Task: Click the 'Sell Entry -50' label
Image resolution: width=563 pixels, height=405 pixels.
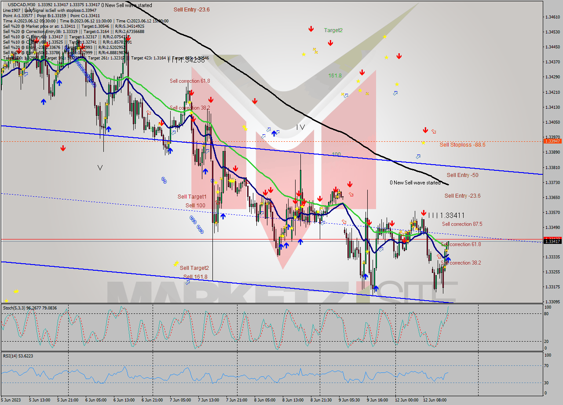Action: pos(462,175)
